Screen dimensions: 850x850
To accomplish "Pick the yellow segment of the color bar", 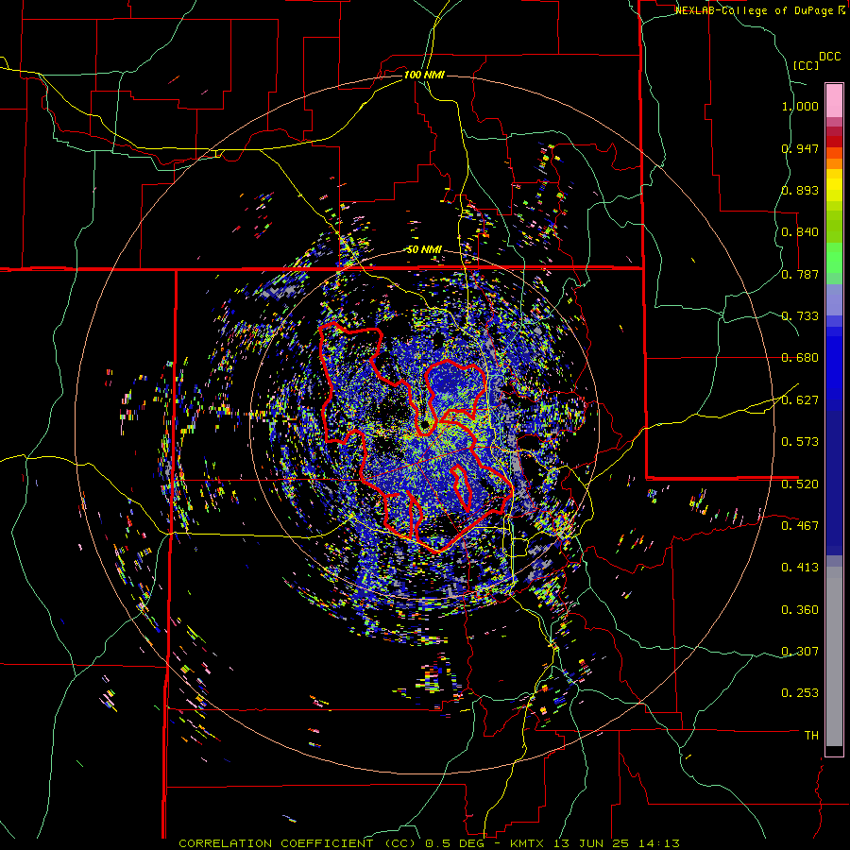I will pyautogui.click(x=834, y=185).
